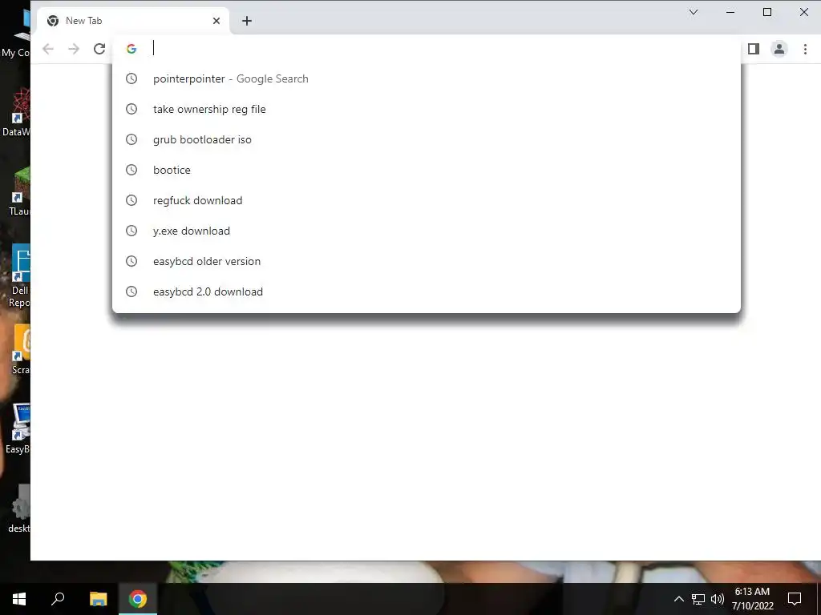821x615 pixels.
Task: Open volume speaker tray icon
Action: pyautogui.click(x=718, y=599)
